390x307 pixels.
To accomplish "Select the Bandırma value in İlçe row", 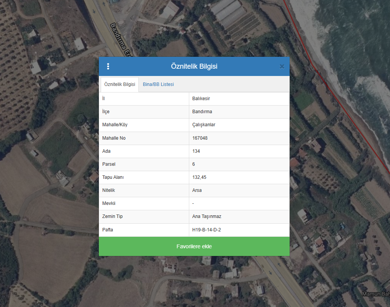I will coord(202,112).
